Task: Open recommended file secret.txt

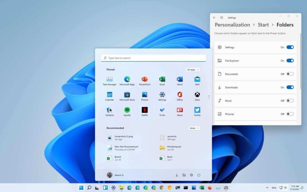Action: [168, 138]
